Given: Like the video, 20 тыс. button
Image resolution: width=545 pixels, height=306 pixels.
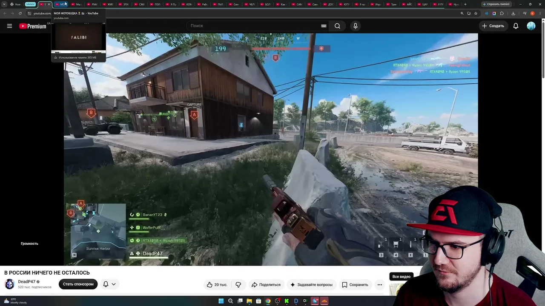Looking at the screenshot, I should tap(218, 285).
